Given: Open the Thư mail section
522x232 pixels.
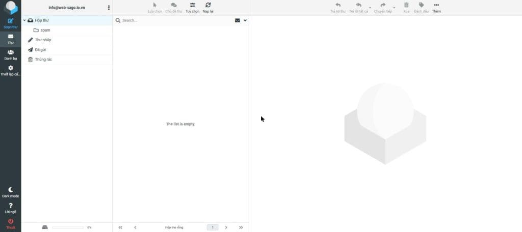Looking at the screenshot, I should (x=11, y=39).
